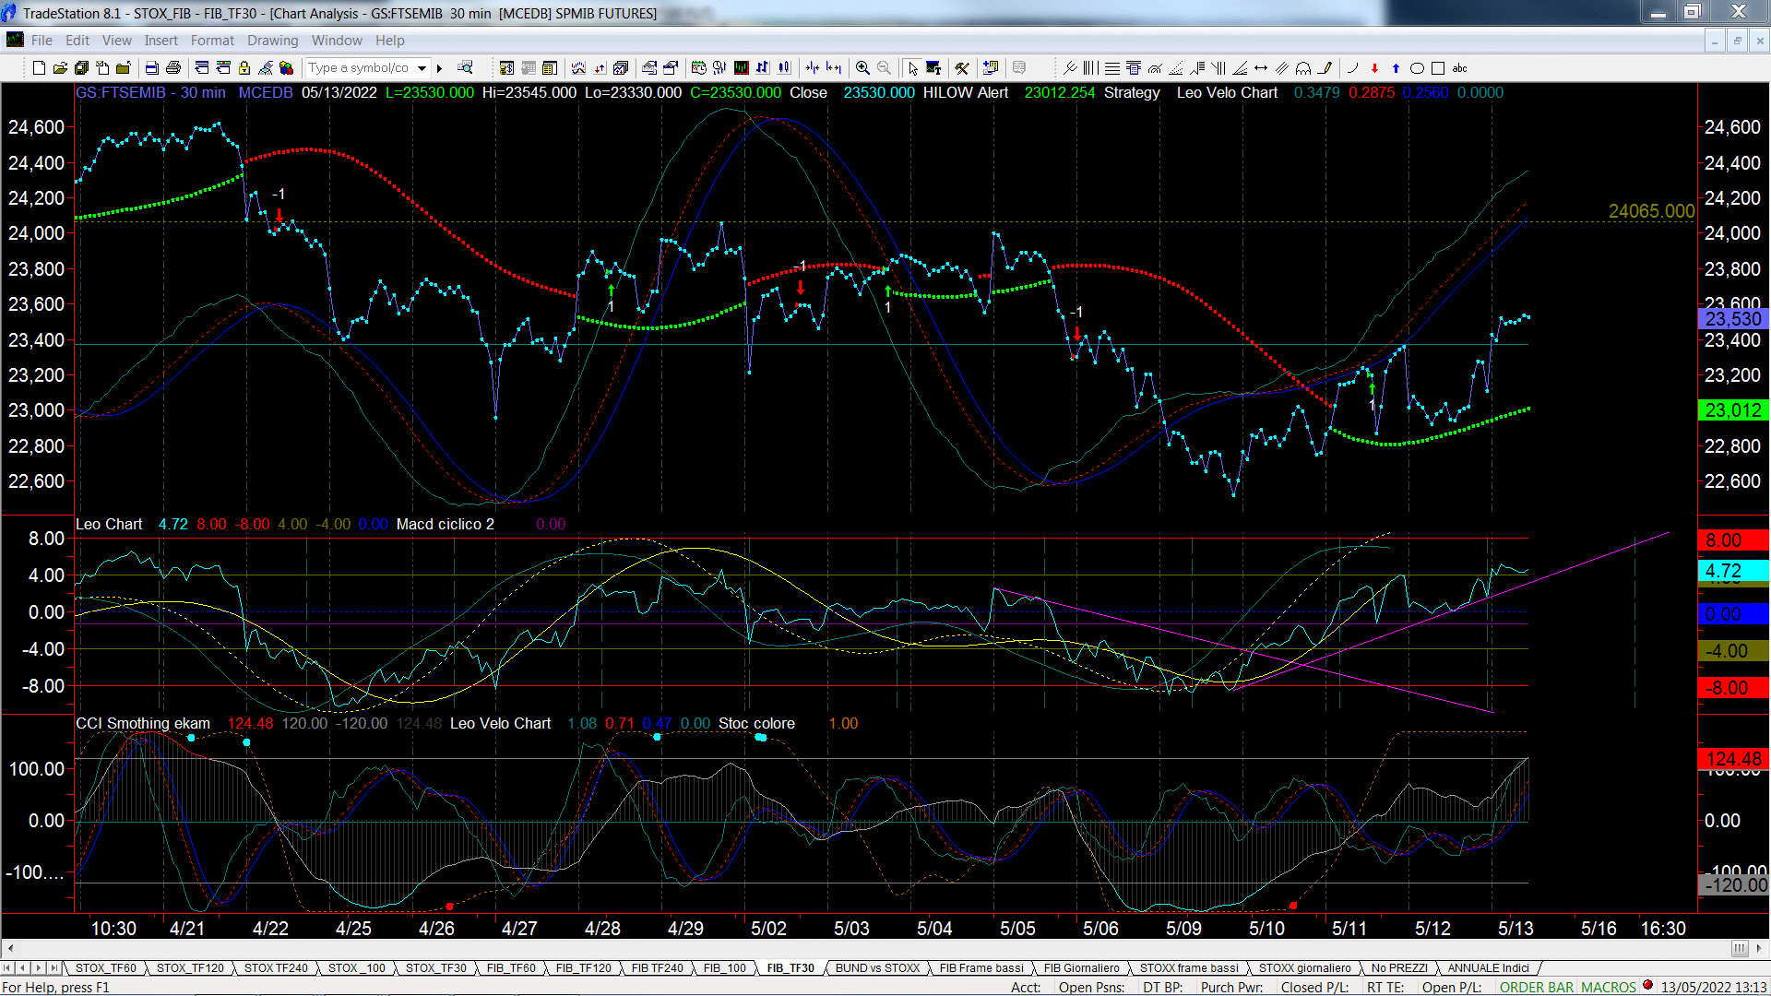Click the text annotation chart tool

(933, 68)
